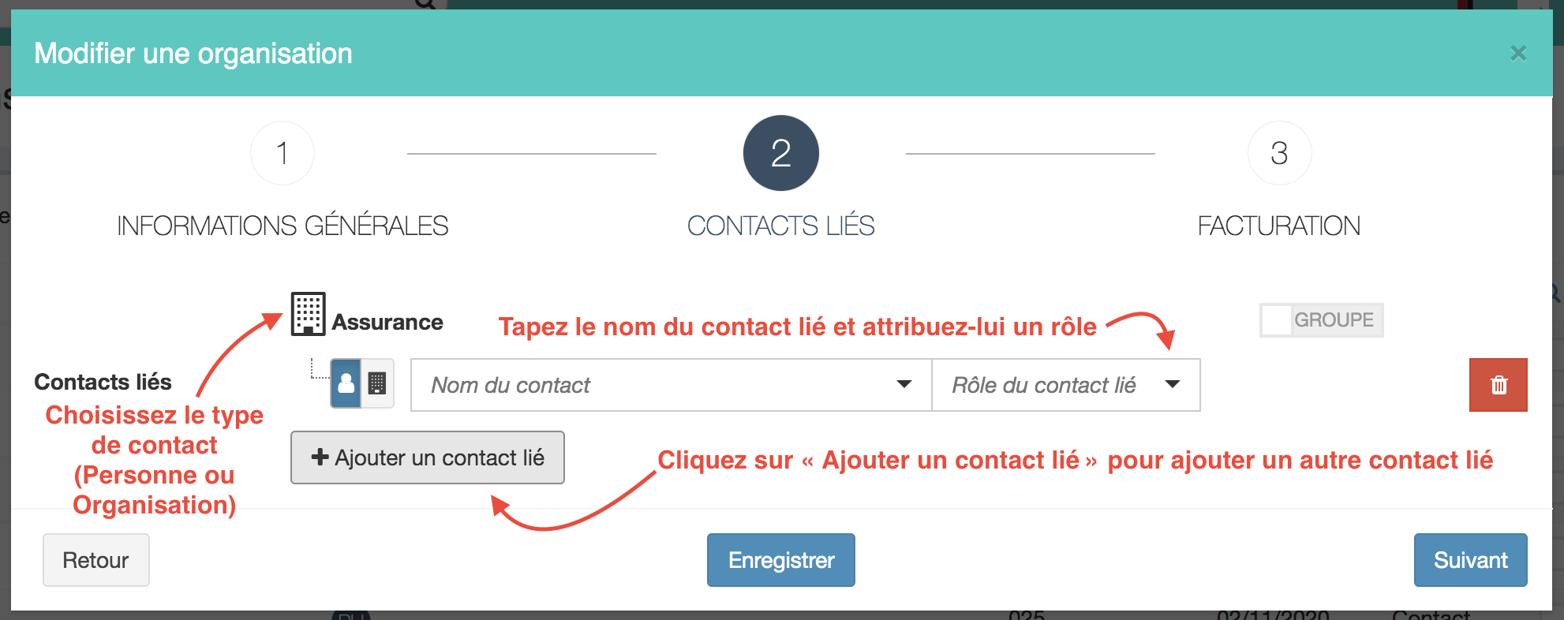This screenshot has height=620, width=1564.
Task: Select step 2 circle Contacts liés
Action: pyautogui.click(x=781, y=153)
